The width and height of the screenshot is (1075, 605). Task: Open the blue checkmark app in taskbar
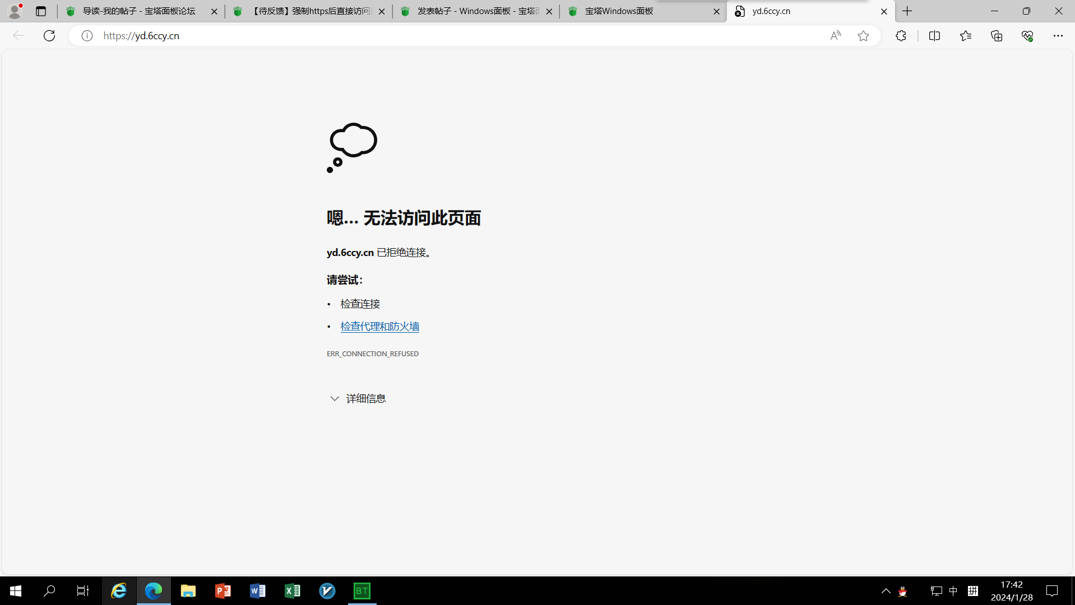327,590
